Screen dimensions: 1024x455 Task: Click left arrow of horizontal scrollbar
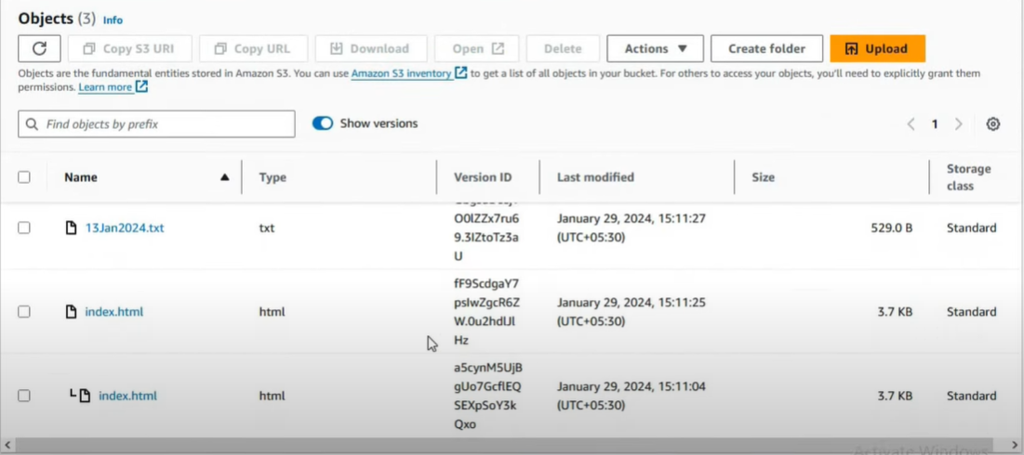[7, 445]
